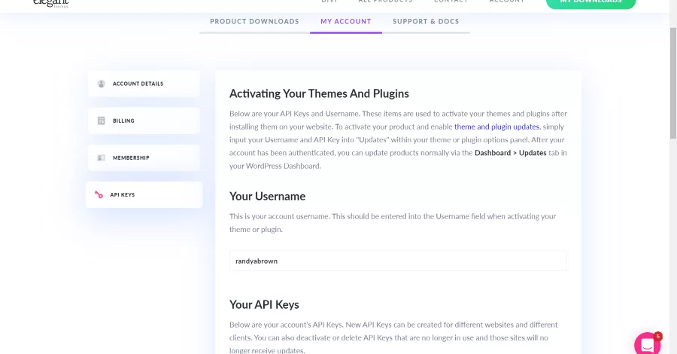Open the Billing section
The width and height of the screenshot is (677, 354).
(144, 121)
